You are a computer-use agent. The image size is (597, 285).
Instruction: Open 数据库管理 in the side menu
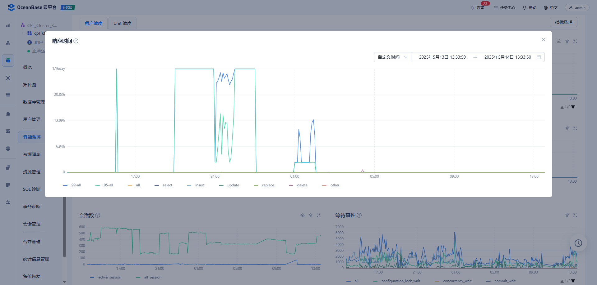(x=34, y=102)
